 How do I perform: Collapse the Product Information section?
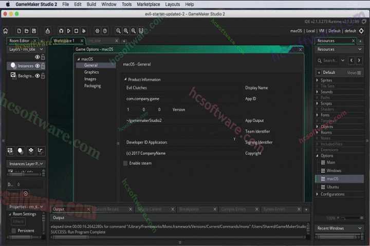click(125, 79)
